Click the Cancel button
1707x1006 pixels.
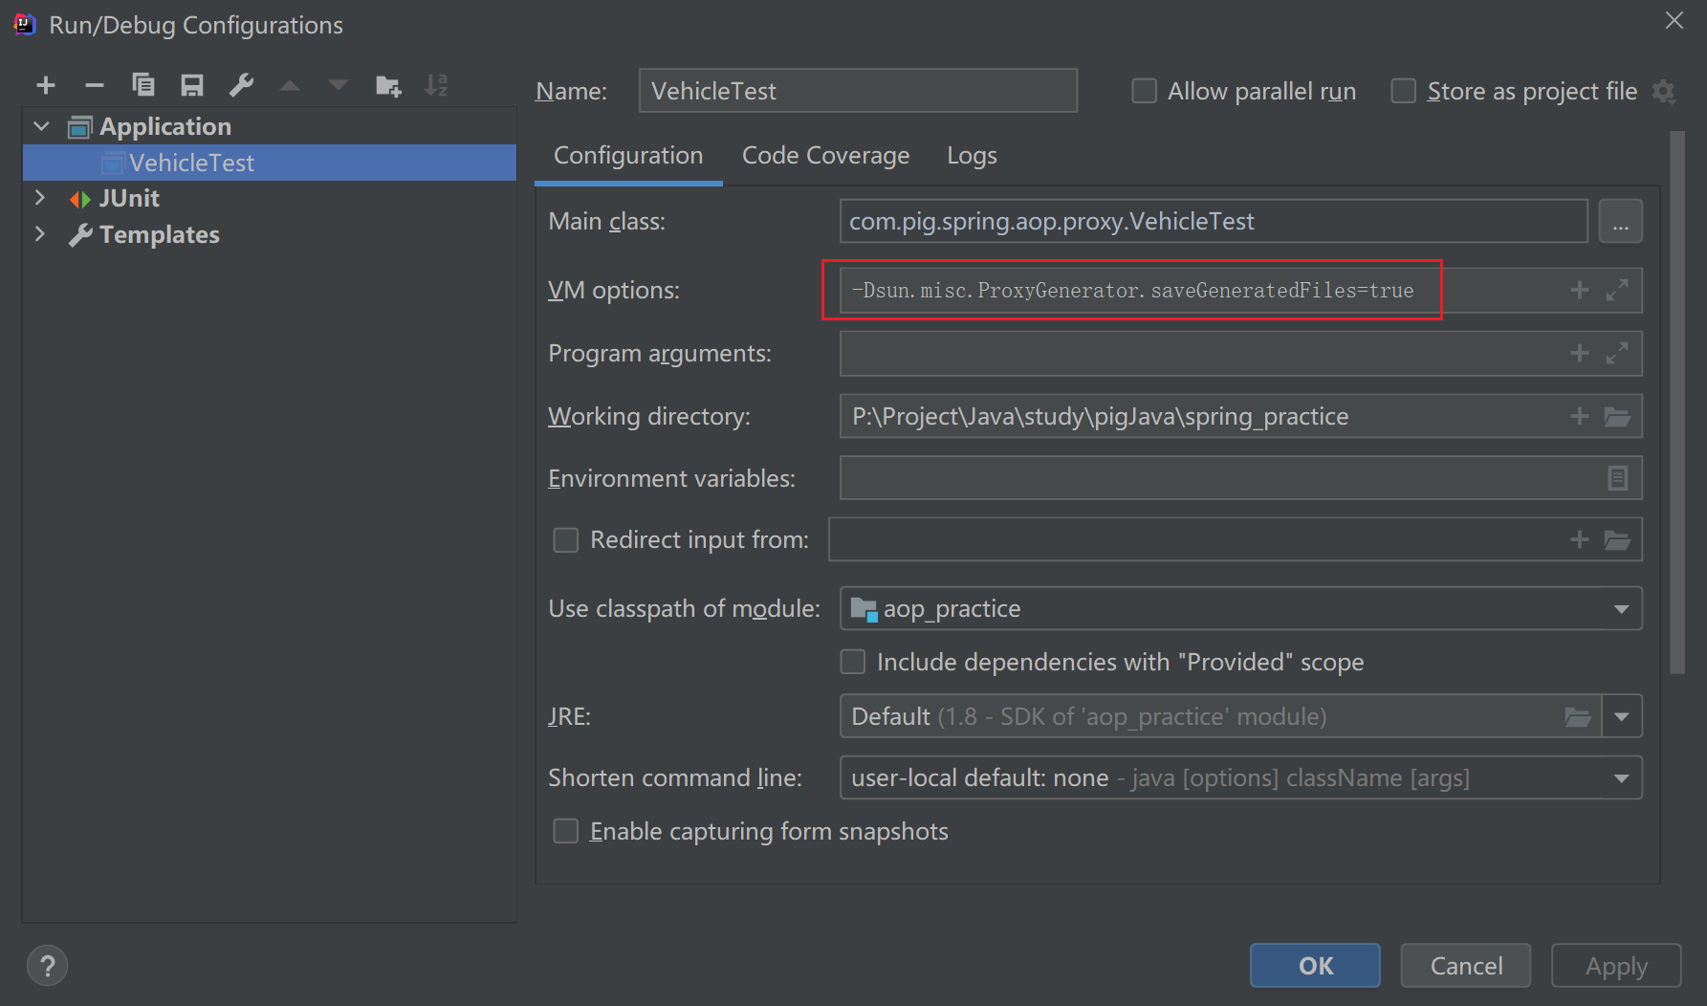[1466, 966]
